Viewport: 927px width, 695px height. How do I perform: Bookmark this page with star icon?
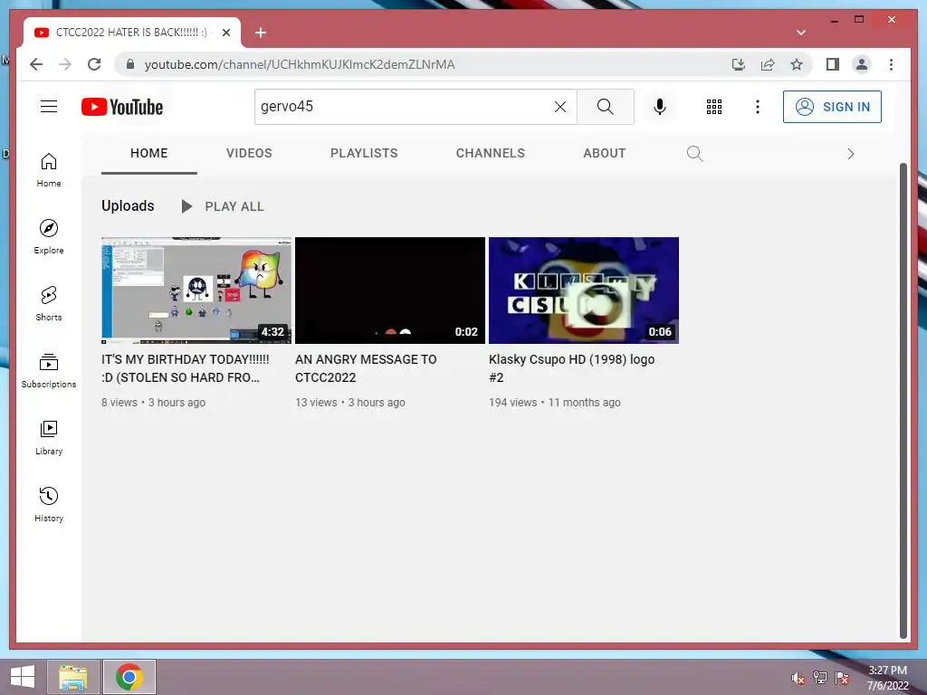point(797,64)
